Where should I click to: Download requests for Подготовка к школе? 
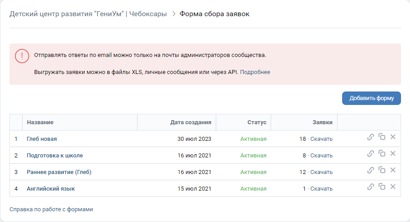321,156
